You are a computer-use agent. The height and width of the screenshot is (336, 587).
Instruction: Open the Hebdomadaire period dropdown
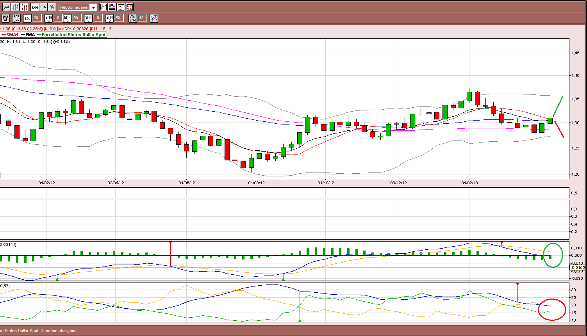(x=78, y=7)
